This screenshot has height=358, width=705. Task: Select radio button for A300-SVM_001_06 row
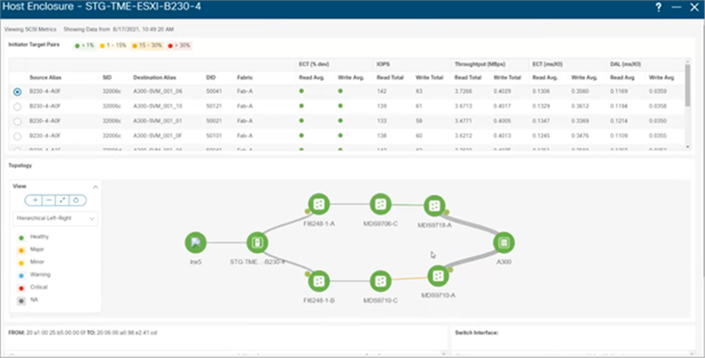(x=17, y=92)
